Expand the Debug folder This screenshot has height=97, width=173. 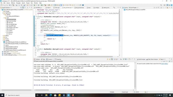click(3, 36)
